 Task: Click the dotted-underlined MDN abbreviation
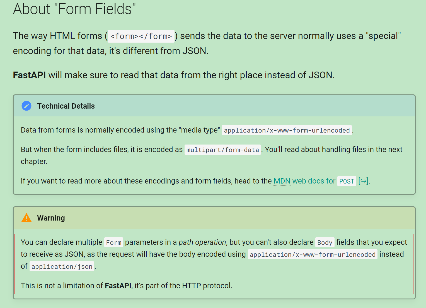[x=282, y=181]
